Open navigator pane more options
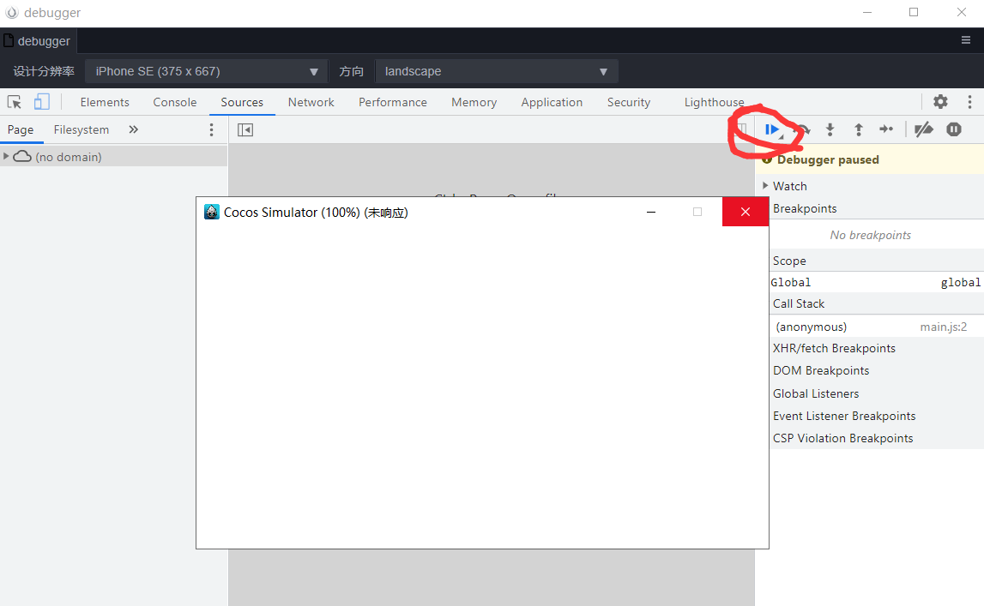This screenshot has width=984, height=606. tap(212, 129)
